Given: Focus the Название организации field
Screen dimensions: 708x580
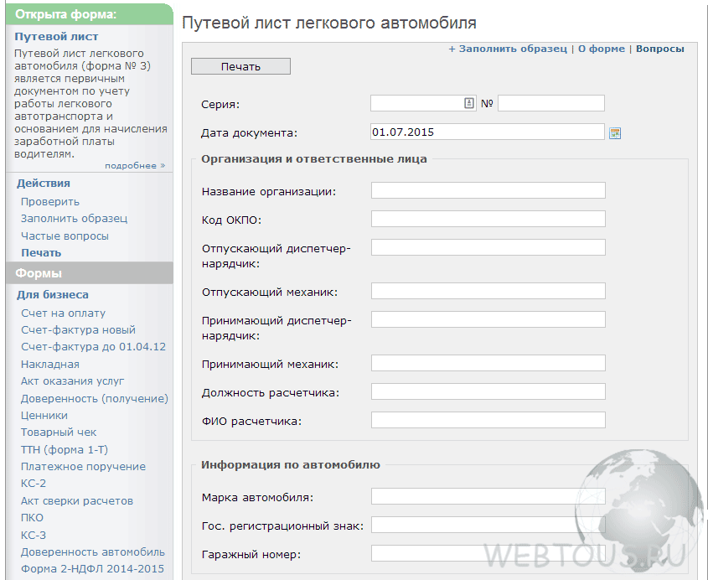Looking at the screenshot, I should point(488,190).
